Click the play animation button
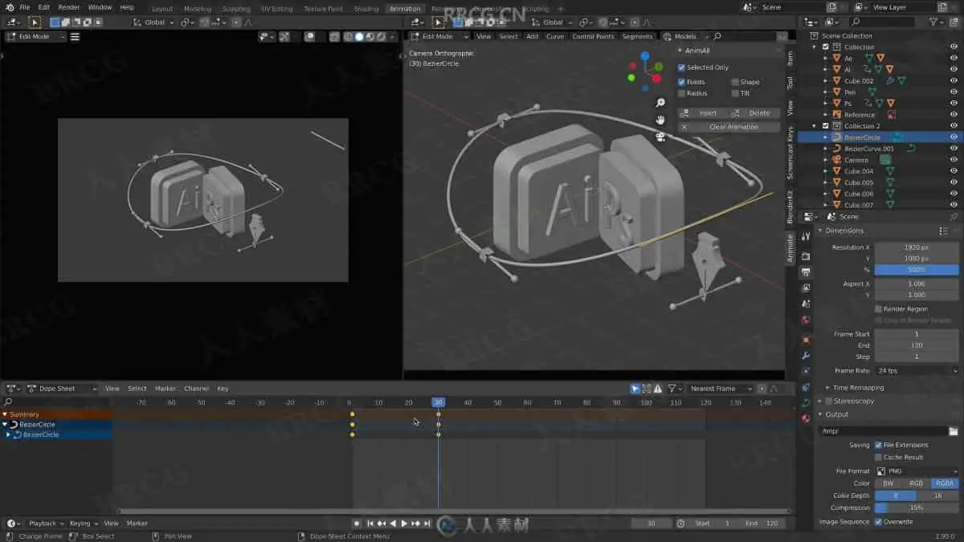964x542 pixels. tap(404, 524)
